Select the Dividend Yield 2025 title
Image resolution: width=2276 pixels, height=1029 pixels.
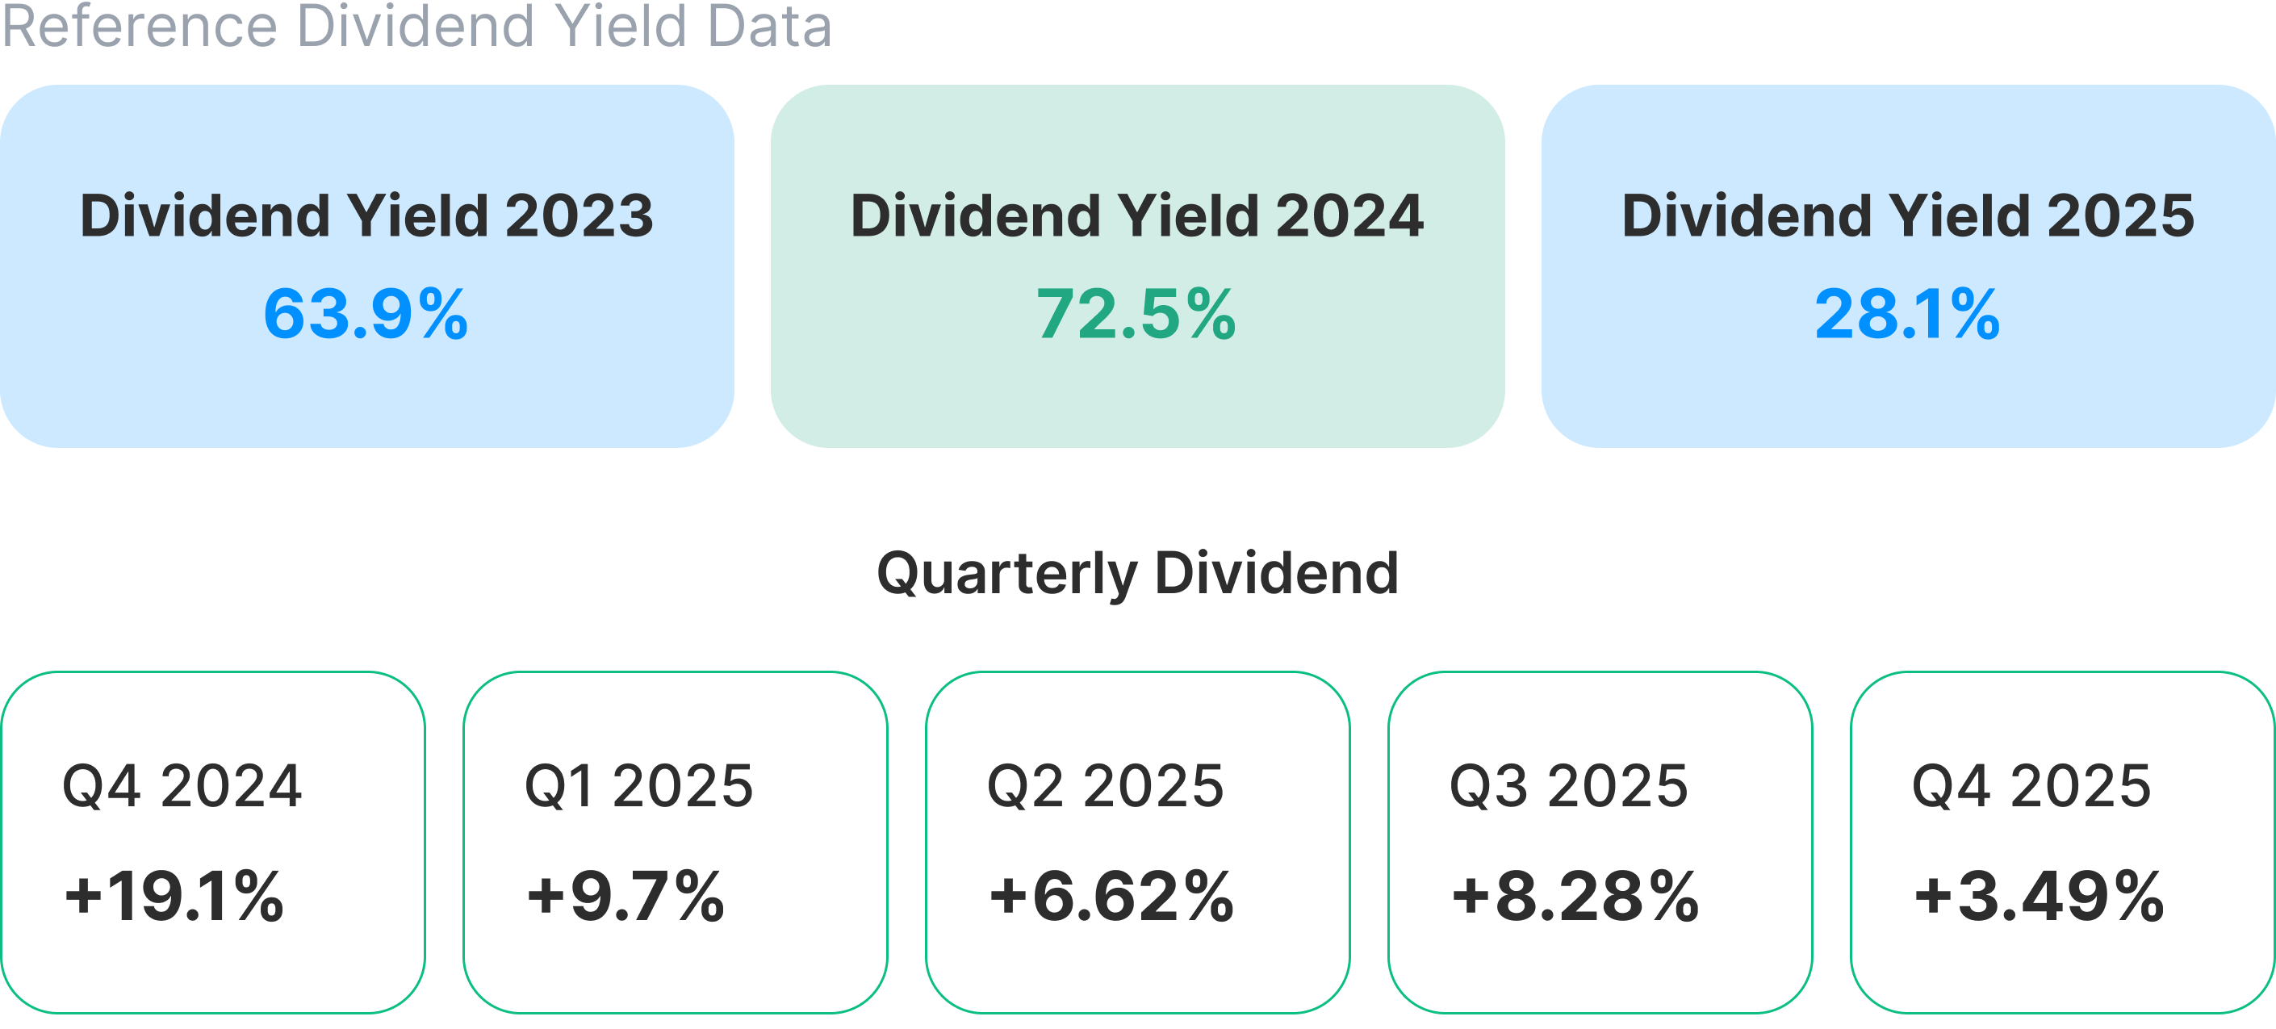coord(1908,215)
